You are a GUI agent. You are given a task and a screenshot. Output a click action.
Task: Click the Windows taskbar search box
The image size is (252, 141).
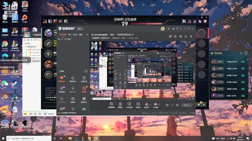[x=29, y=138]
